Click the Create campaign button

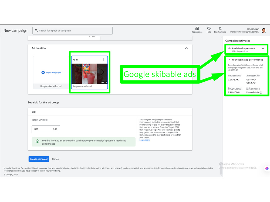point(39,159)
